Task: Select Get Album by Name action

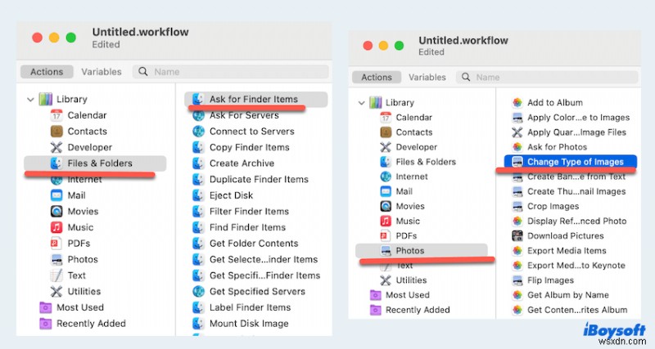Action: coord(568,295)
